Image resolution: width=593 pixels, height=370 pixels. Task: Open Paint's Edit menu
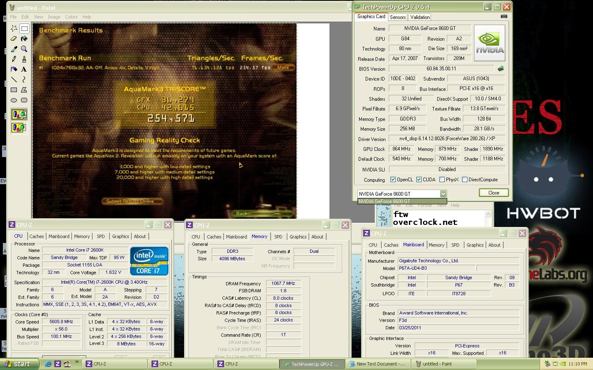tap(25, 17)
